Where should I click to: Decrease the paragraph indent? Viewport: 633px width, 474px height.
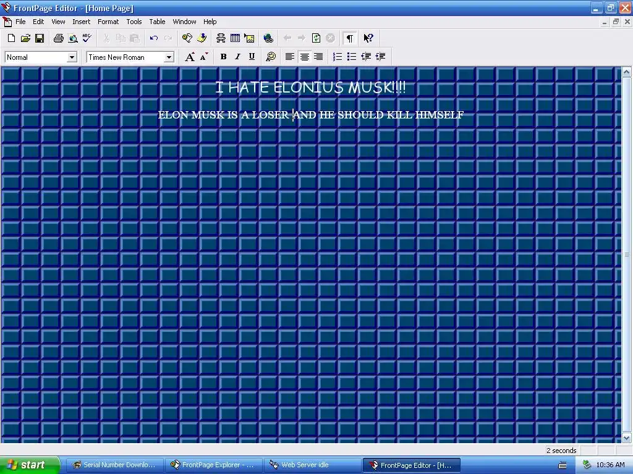pos(366,57)
